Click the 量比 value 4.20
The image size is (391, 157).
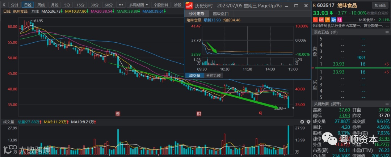point(346,127)
